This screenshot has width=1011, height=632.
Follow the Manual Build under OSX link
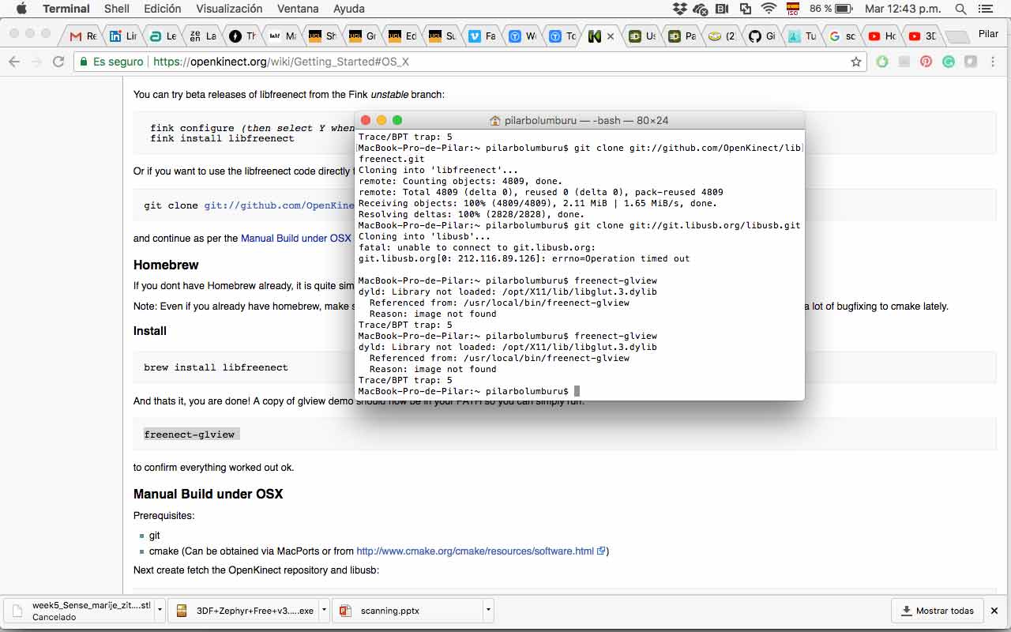point(296,238)
